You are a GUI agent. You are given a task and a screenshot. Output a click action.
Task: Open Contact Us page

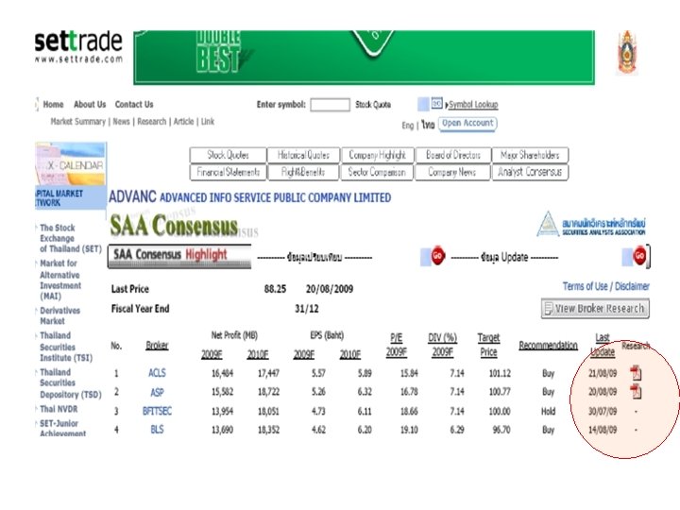[x=134, y=104]
